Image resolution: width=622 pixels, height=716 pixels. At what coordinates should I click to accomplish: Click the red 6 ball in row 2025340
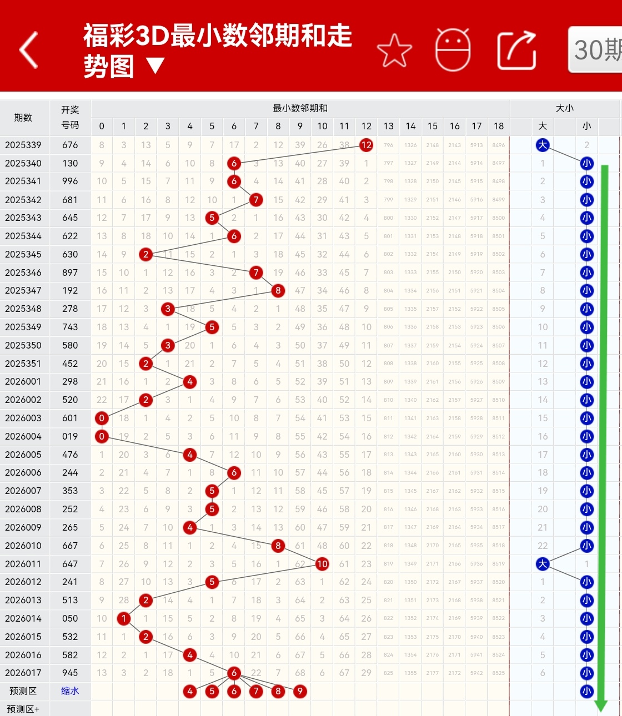[234, 164]
